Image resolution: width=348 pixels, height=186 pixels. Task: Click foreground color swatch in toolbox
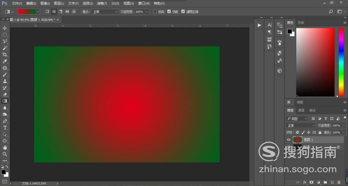pyautogui.click(x=4, y=172)
